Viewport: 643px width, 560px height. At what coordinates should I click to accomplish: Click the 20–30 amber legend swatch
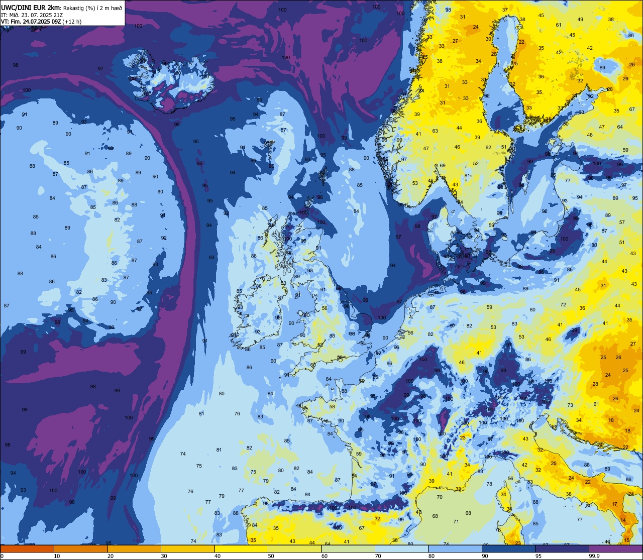(134, 548)
